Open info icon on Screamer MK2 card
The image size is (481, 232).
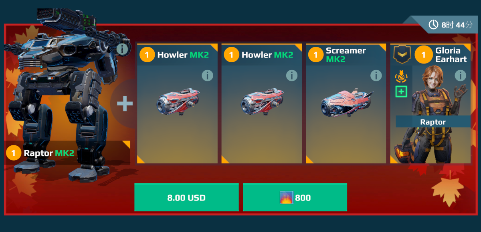[376, 75]
